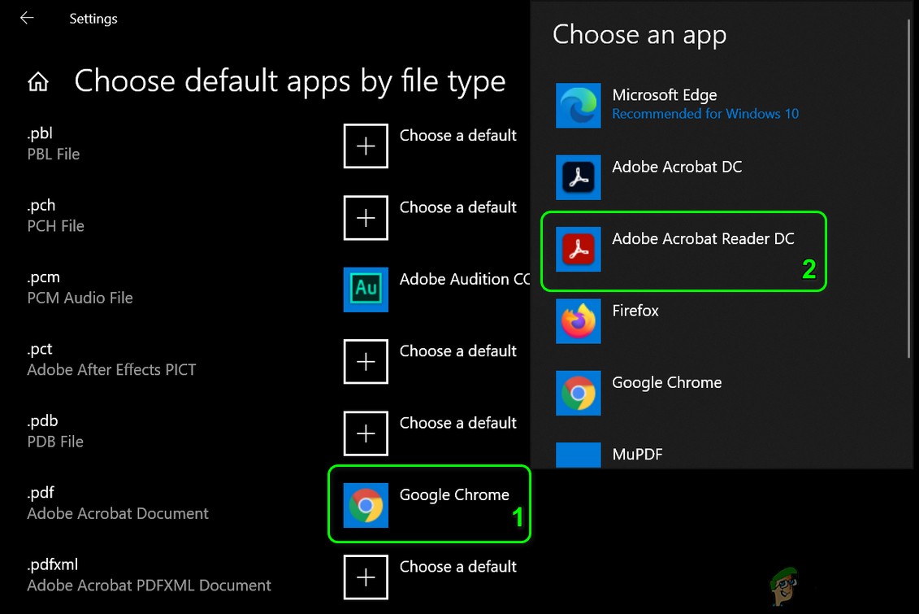Viewport: 919px width, 614px height.
Task: Click the .pdfxml extension label
Action: click(x=52, y=564)
